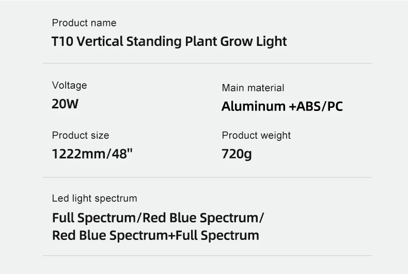Select the 20W voltage value
The image size is (408, 274).
click(65, 104)
